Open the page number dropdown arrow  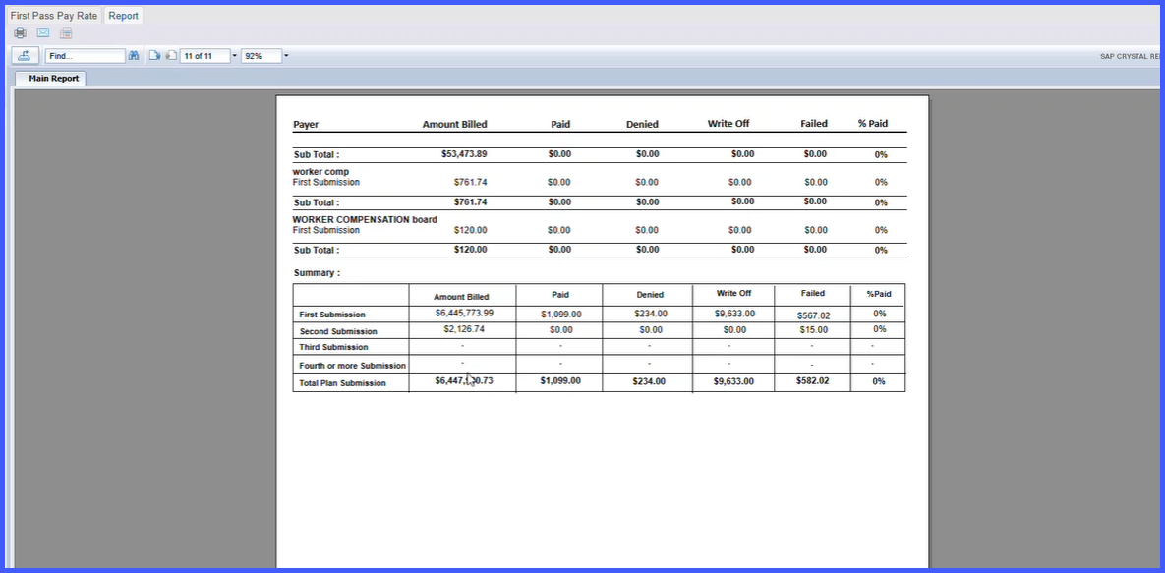point(235,56)
